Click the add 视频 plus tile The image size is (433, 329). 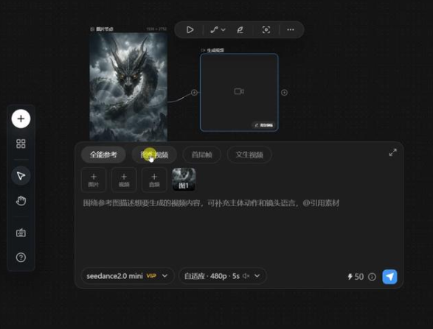coord(124,180)
